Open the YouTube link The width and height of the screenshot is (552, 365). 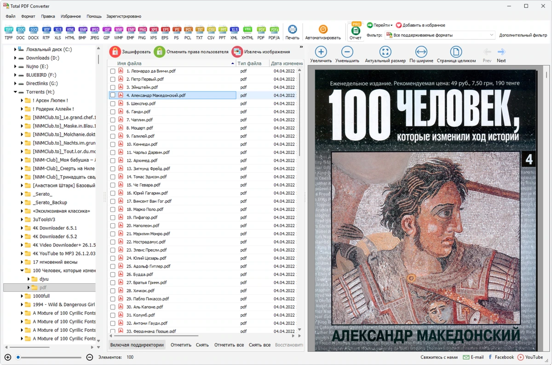530,357
